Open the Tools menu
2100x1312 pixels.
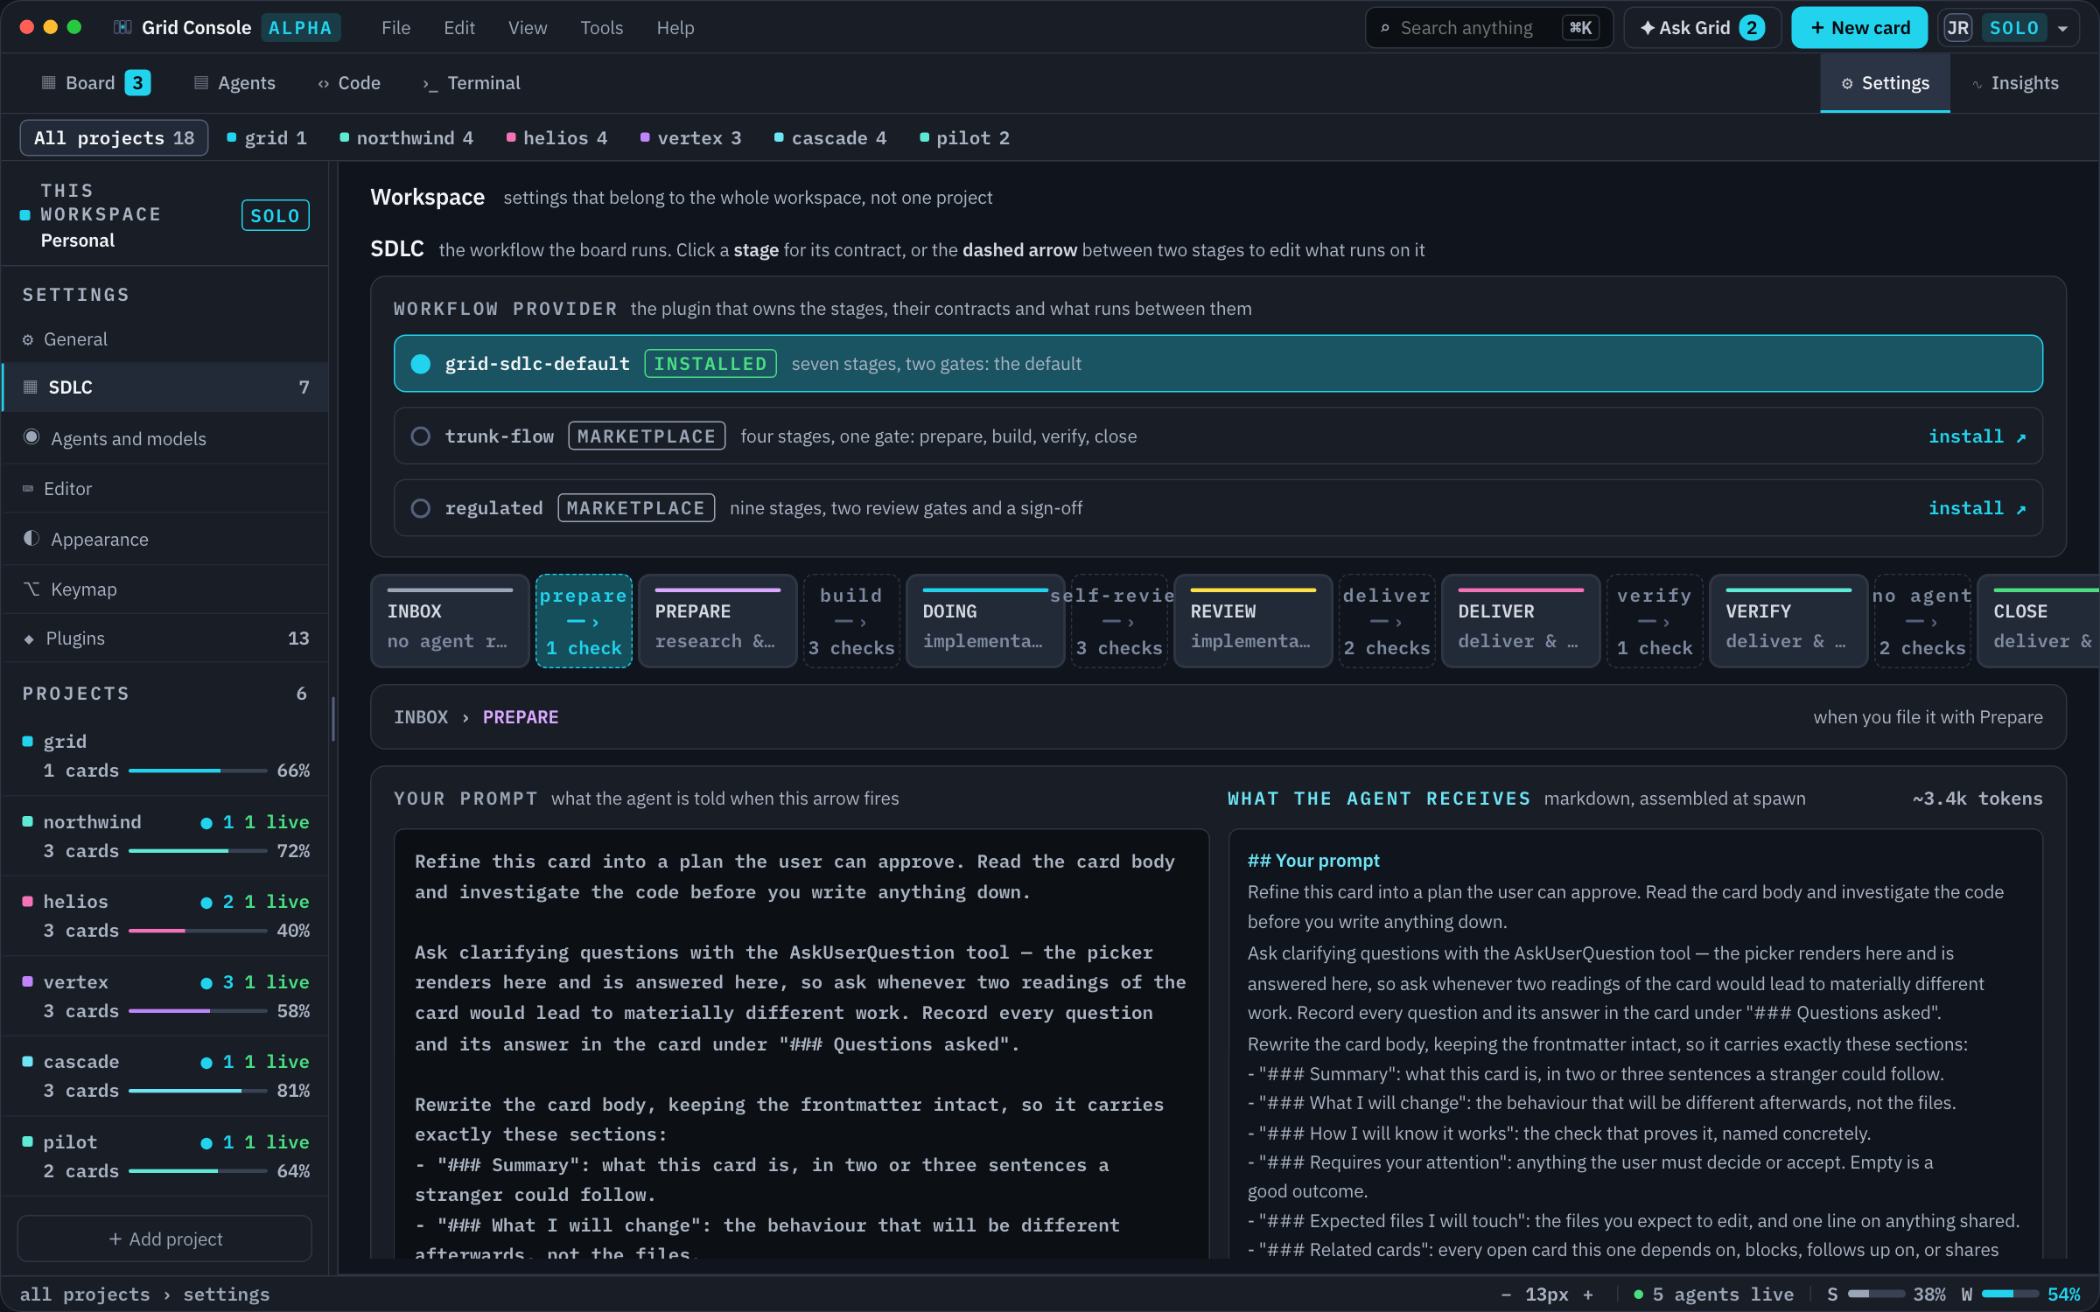point(602,28)
